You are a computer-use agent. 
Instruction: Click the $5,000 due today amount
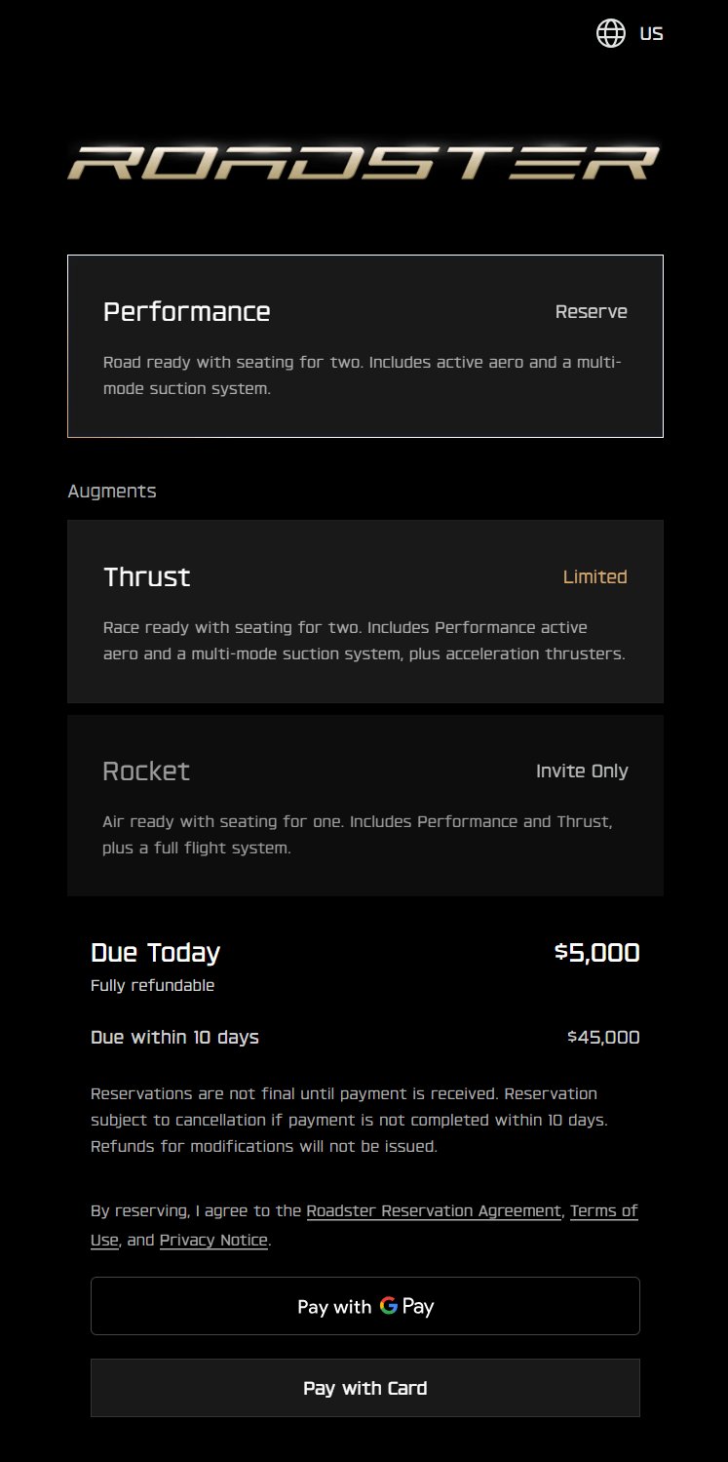[597, 953]
